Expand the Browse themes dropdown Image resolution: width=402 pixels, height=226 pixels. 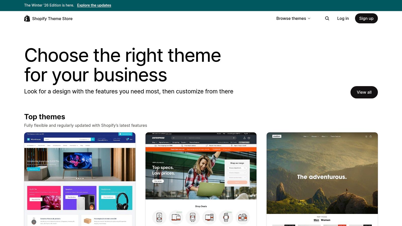293,18
